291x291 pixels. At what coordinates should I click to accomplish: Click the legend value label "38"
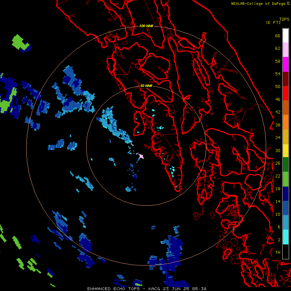278,125
